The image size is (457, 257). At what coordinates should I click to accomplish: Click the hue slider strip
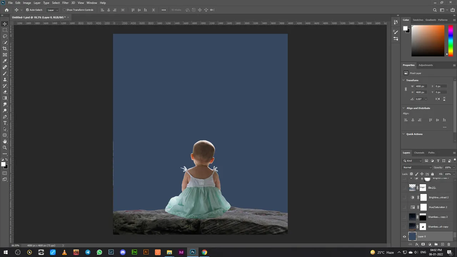pyautogui.click(x=451, y=41)
